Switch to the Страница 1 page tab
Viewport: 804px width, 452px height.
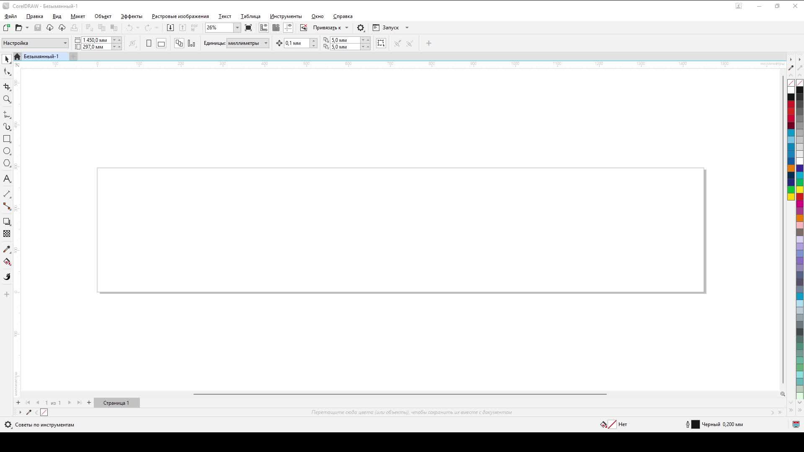pos(116,403)
